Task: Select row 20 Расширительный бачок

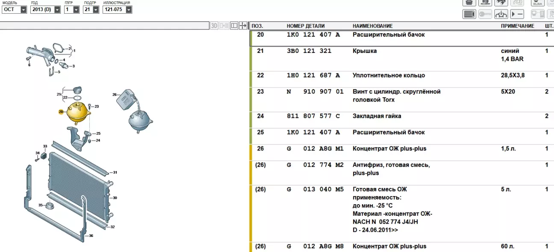Action: (x=402, y=38)
